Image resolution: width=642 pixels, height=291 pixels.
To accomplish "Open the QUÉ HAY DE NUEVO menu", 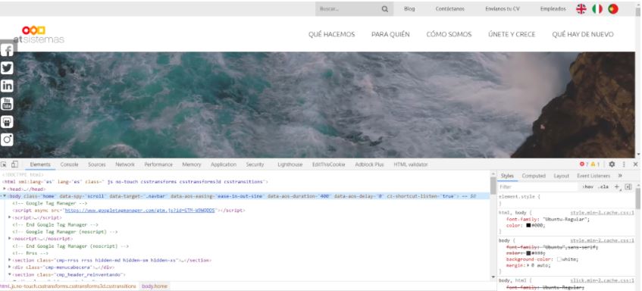I will (x=583, y=34).
